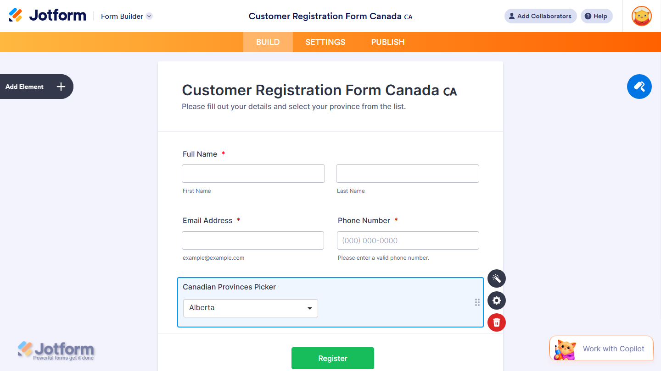Screen dimensions: 661x371
Task: Open properties gear for Provinces Picker field
Action: pos(496,300)
